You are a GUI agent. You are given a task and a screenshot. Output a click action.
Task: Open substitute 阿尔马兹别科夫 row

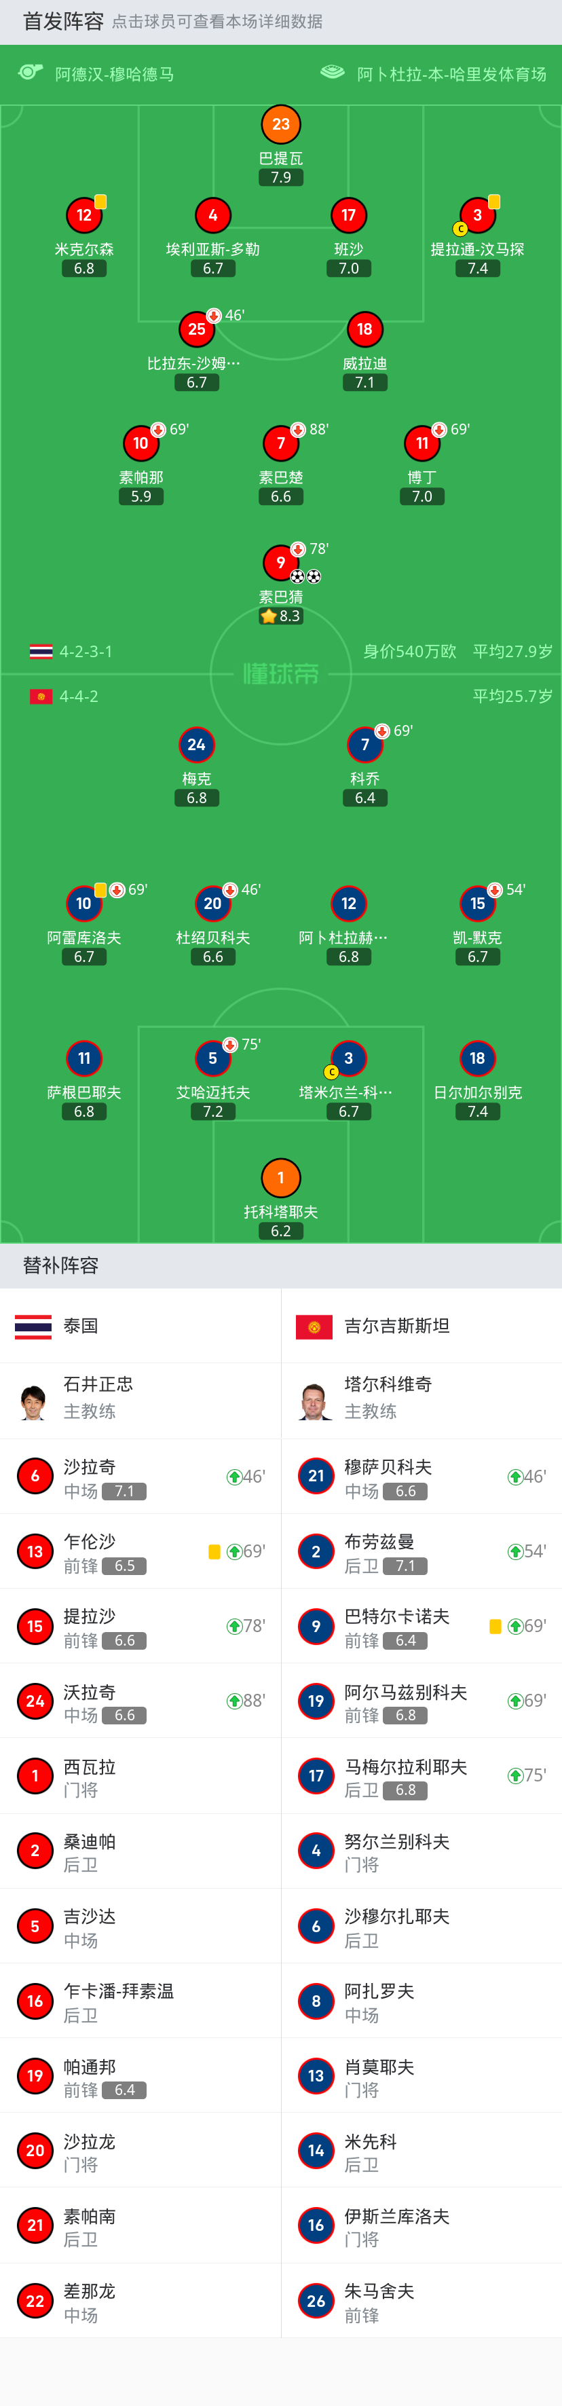pos(422,1701)
